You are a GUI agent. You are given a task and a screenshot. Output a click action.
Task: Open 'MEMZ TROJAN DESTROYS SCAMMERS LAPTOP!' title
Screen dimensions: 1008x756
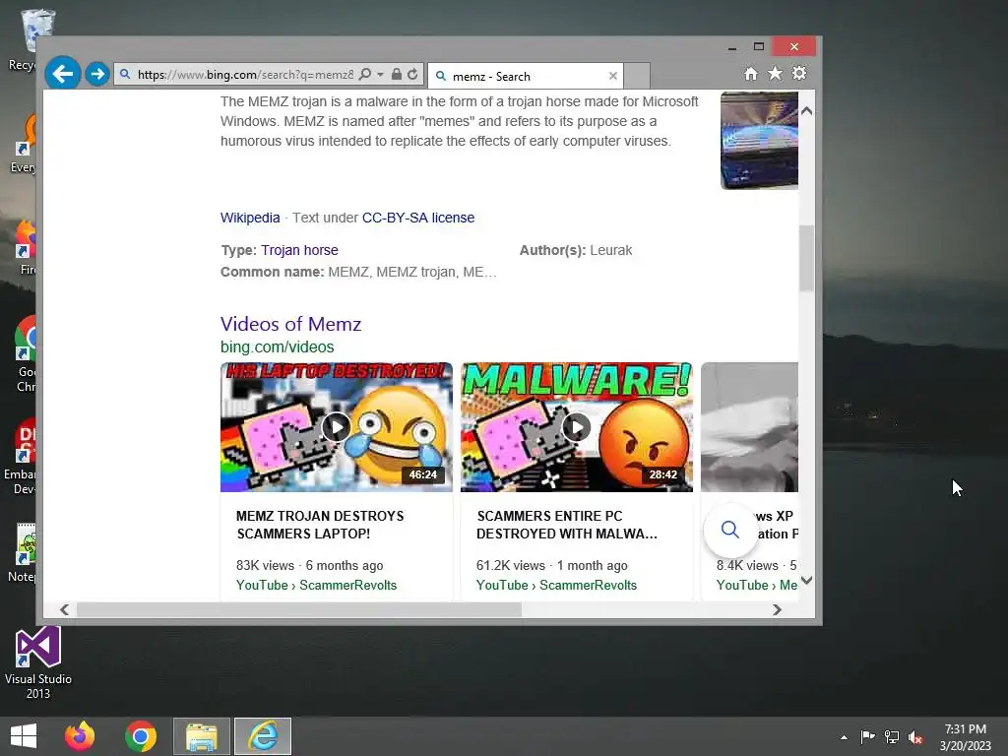click(x=320, y=525)
